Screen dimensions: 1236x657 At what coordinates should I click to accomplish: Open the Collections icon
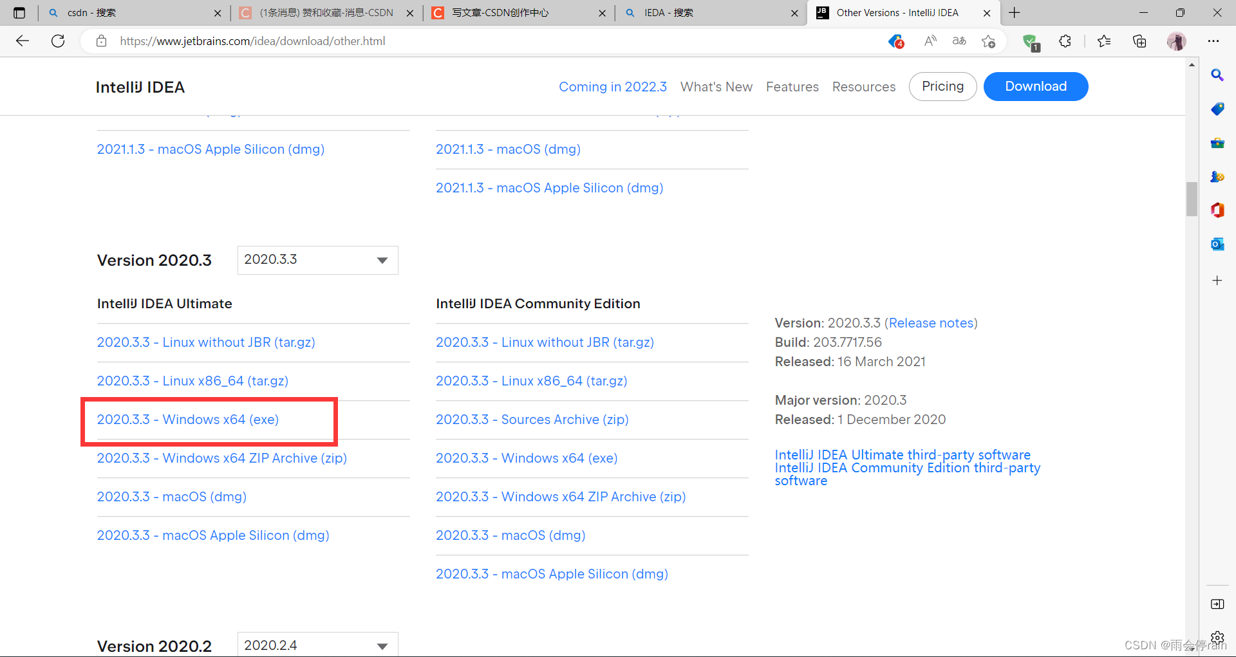[x=1139, y=41]
